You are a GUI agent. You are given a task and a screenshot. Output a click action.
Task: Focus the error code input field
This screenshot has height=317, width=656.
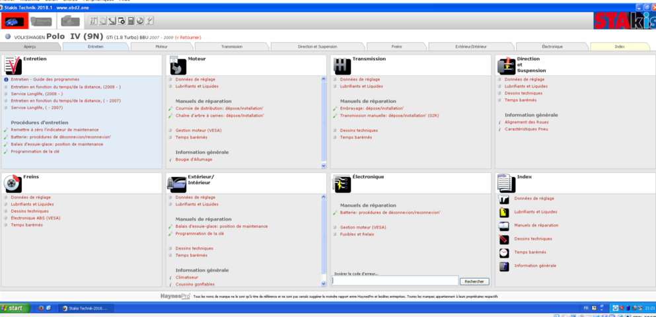tap(395, 281)
